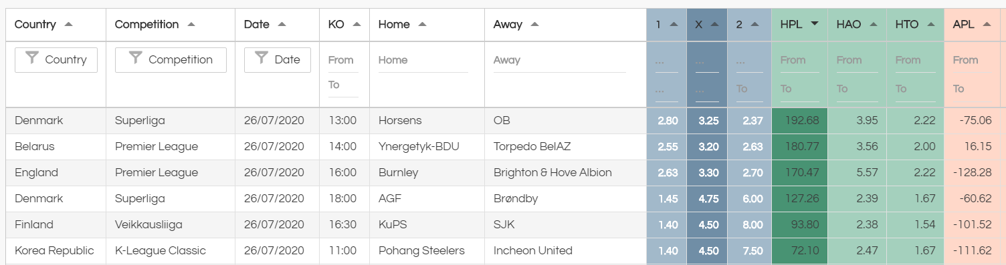Click the KO From time field
The height and width of the screenshot is (265, 1006).
coord(343,60)
